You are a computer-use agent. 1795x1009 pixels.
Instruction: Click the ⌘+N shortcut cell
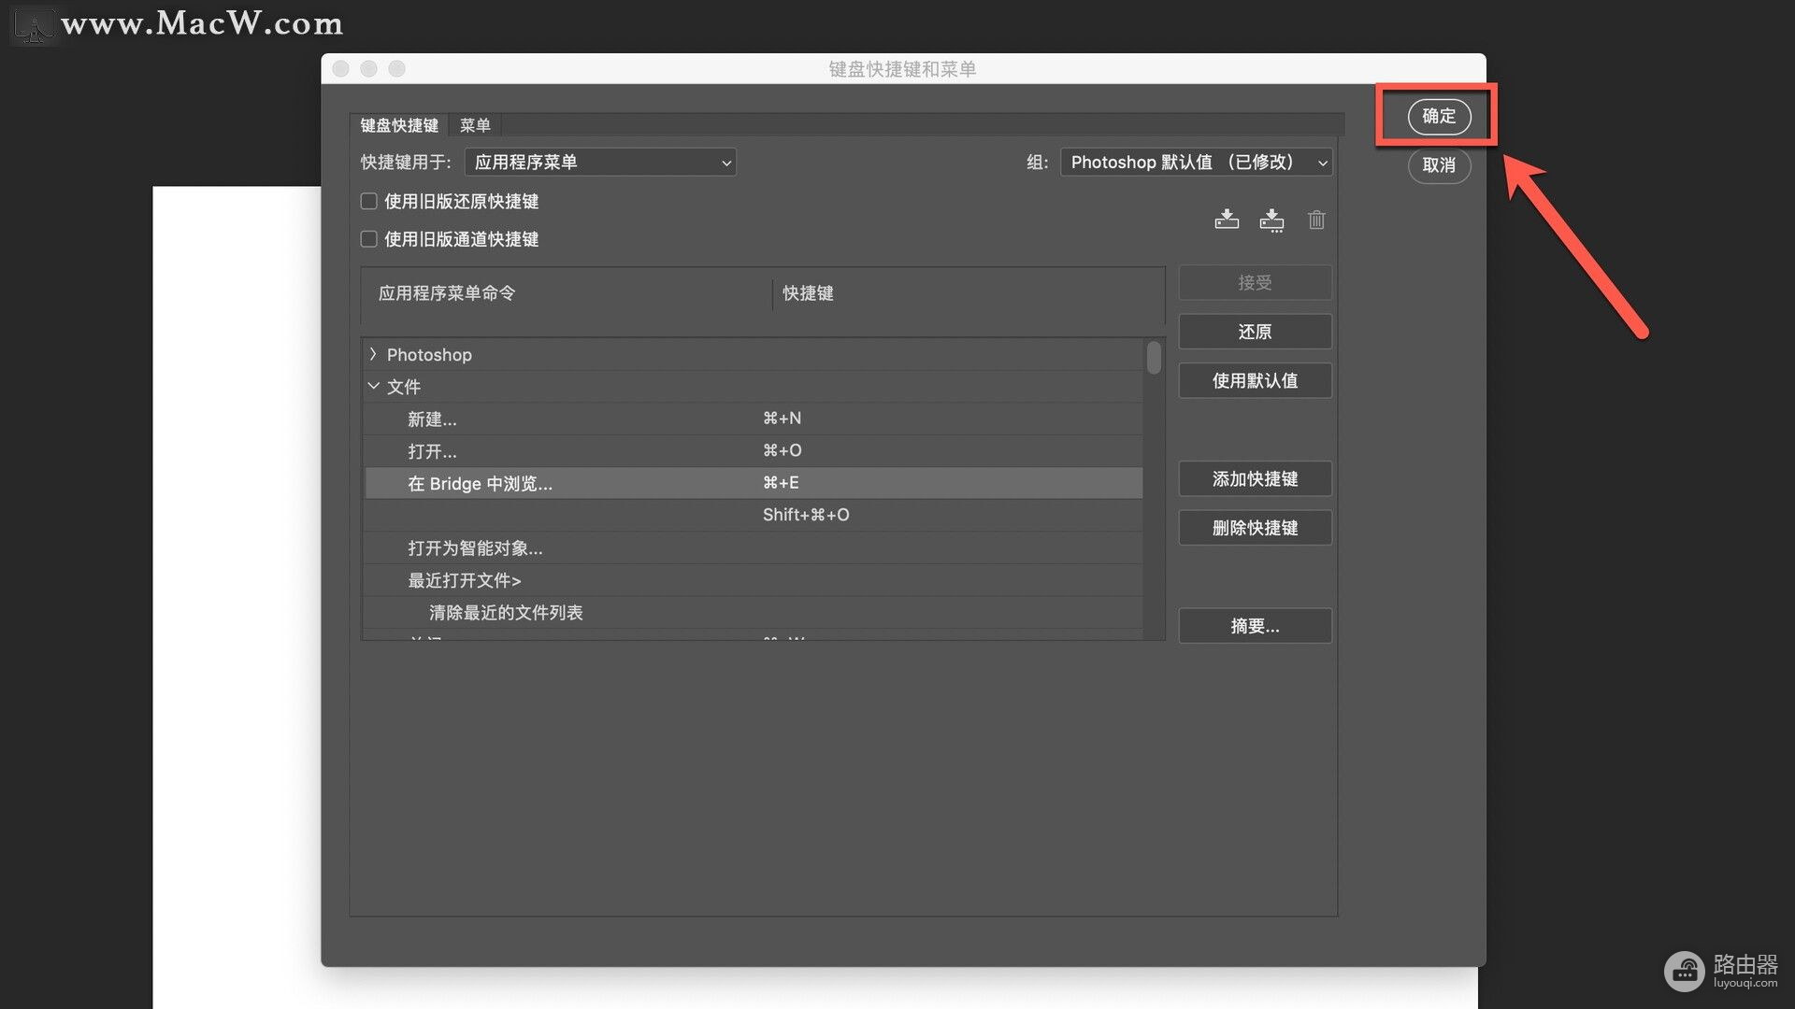782,419
